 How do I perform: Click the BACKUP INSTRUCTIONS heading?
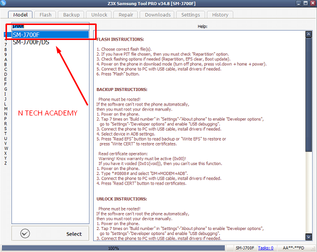point(122,89)
